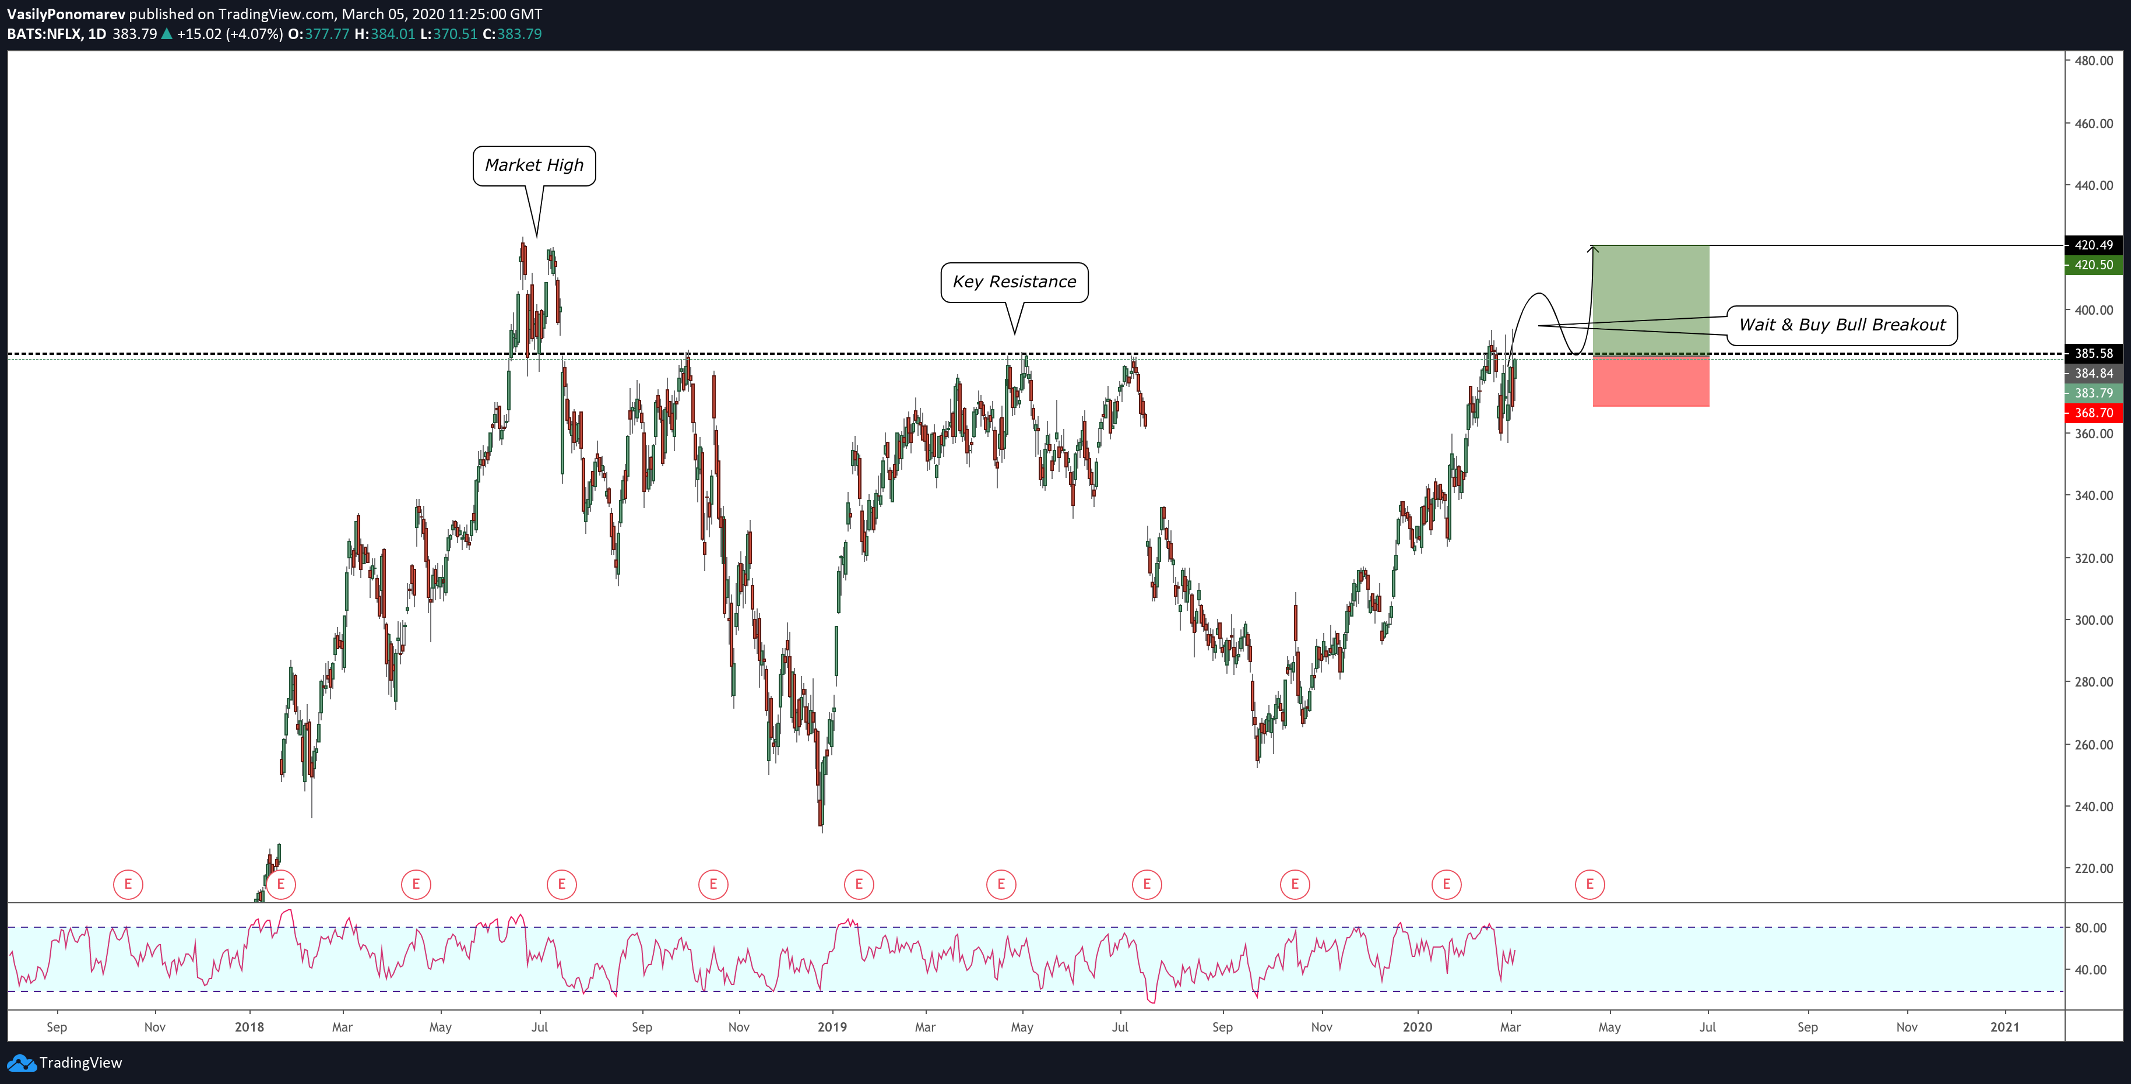Click the October 2019 earnings E marker
Viewport: 2131px width, 1084px height.
1295,884
